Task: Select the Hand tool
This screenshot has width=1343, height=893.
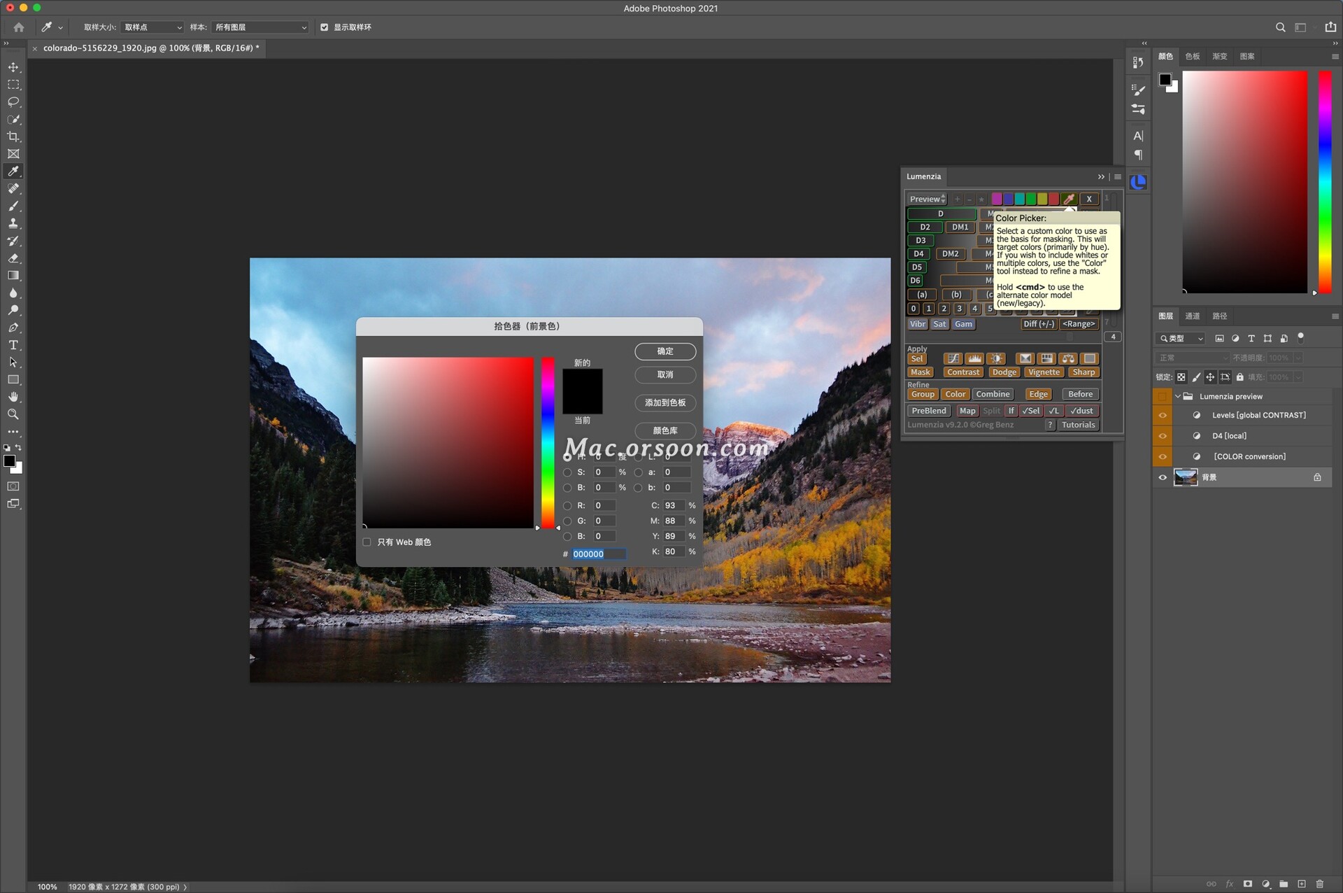Action: [x=13, y=397]
